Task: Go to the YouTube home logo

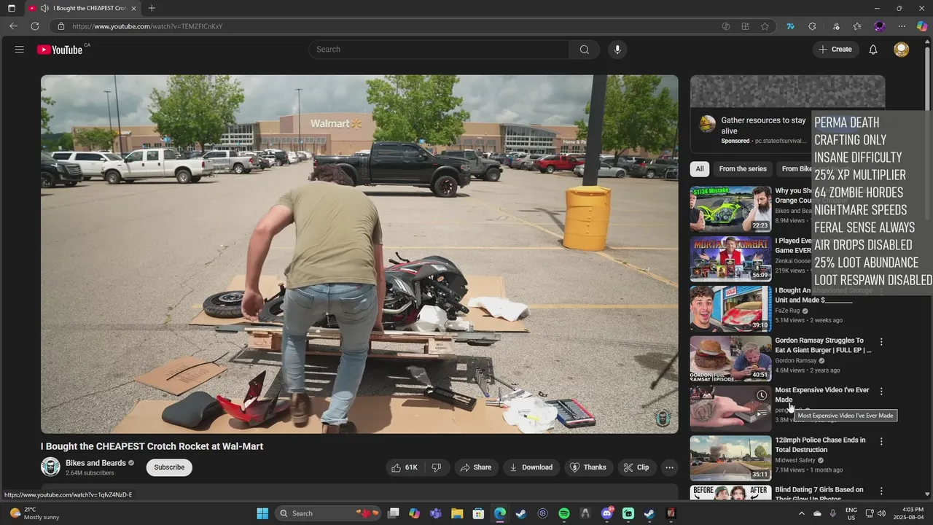Action: [x=60, y=50]
